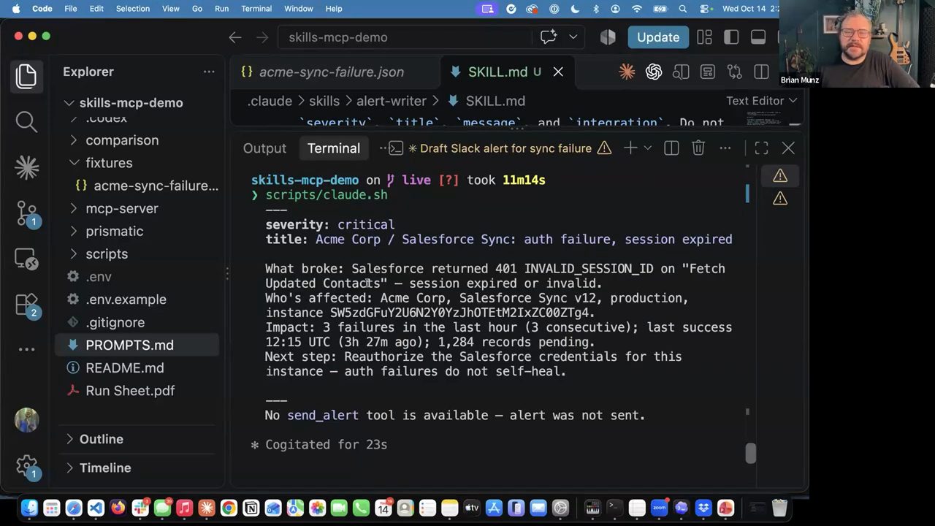Go back with the navigation arrow
Viewport: 935px width, 526px height.
235,37
